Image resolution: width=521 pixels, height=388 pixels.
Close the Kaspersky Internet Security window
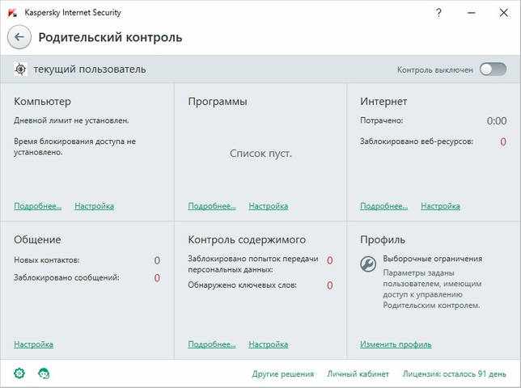coord(504,13)
